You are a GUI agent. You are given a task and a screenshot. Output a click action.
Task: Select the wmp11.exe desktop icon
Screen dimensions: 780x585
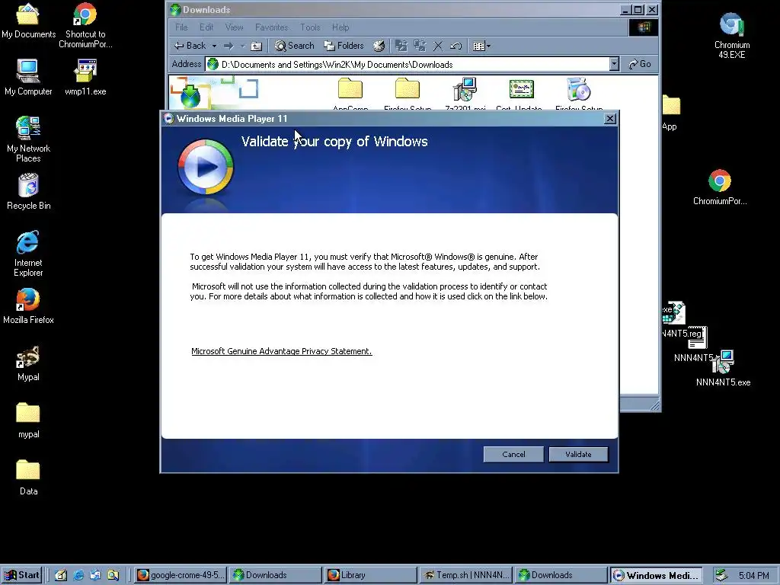(x=85, y=78)
